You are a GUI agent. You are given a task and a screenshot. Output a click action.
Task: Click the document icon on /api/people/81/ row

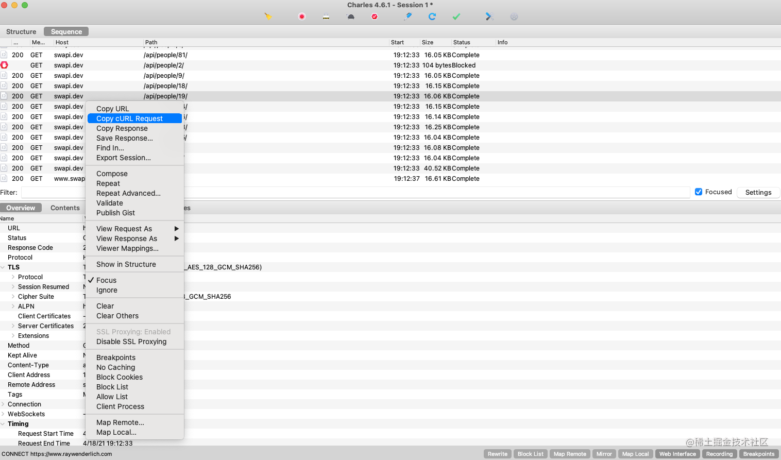coord(4,55)
